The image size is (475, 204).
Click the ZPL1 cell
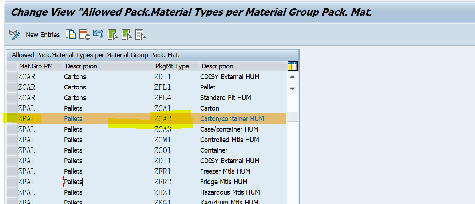point(177,87)
